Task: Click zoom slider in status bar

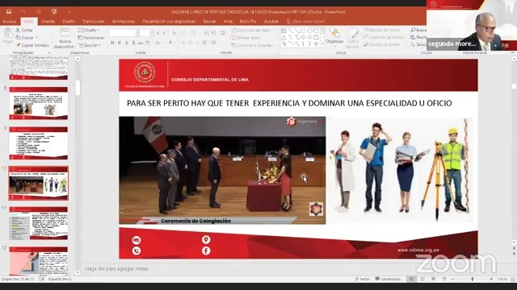Action: [472, 279]
